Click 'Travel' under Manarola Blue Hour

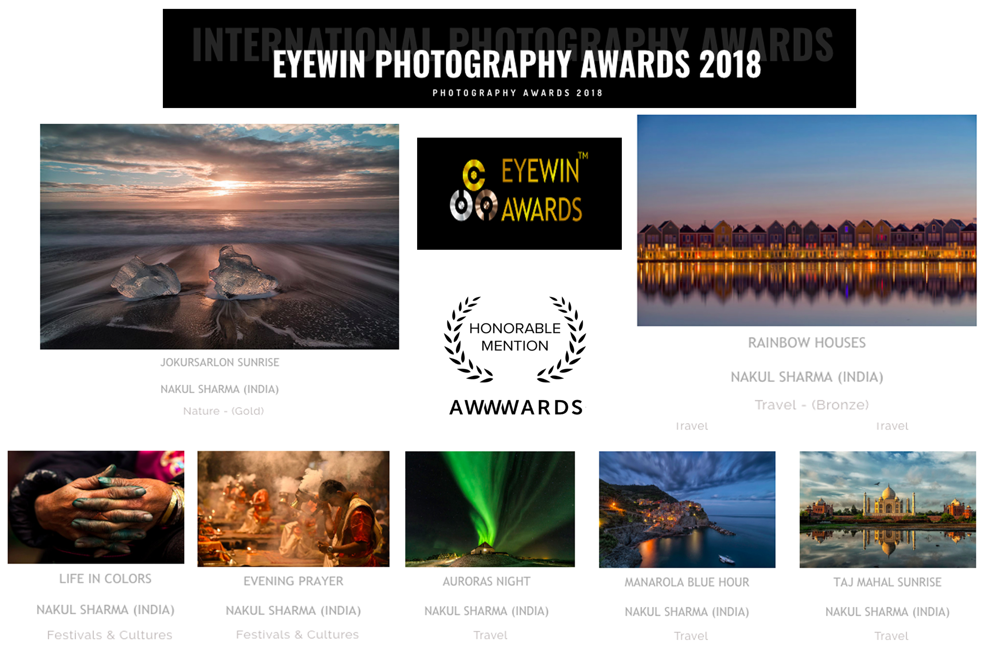point(691,636)
